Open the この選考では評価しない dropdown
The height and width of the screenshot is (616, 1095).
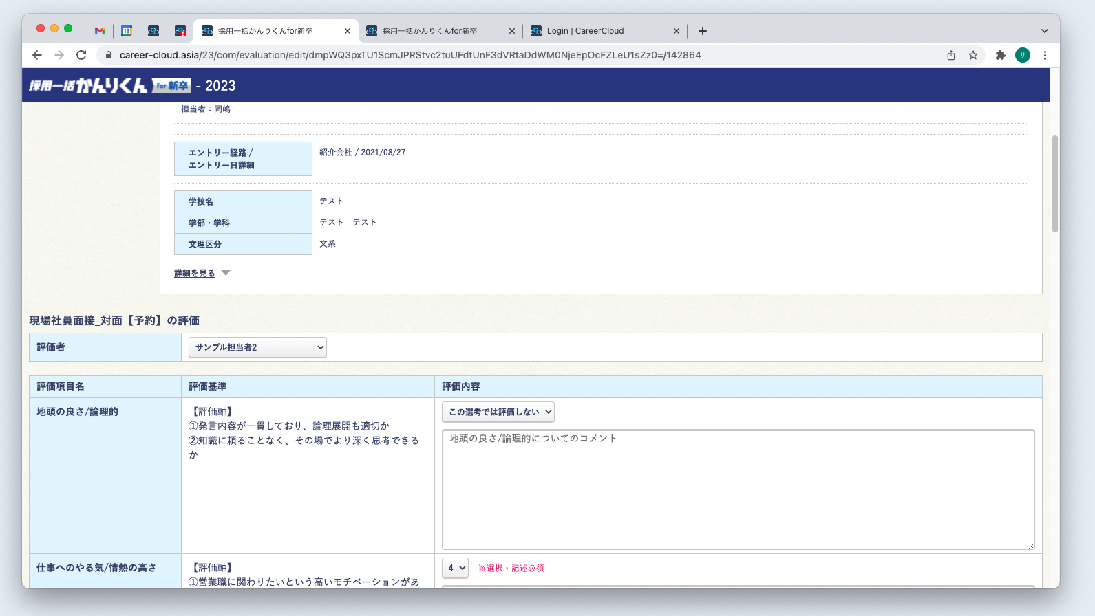coord(498,412)
